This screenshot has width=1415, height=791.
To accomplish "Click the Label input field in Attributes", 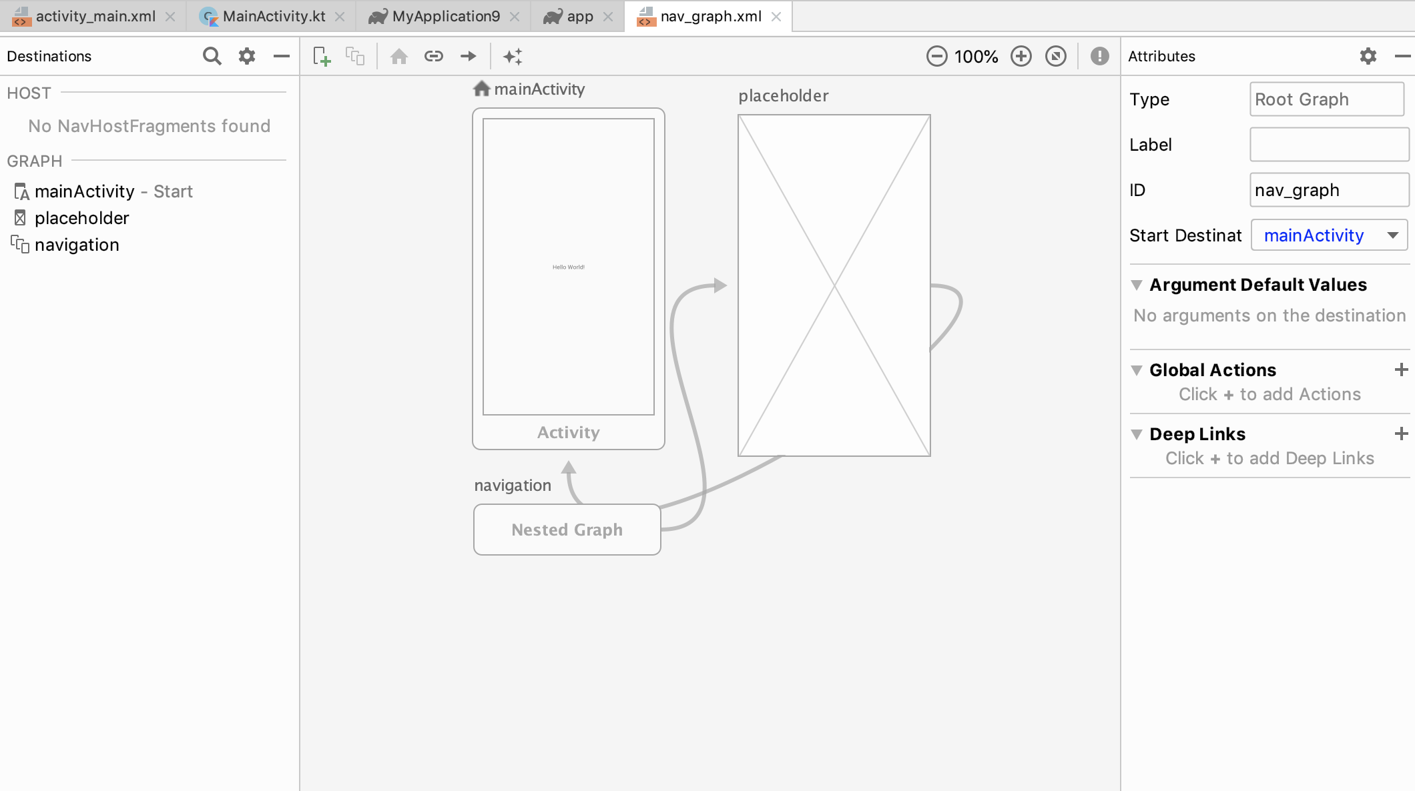I will 1328,145.
